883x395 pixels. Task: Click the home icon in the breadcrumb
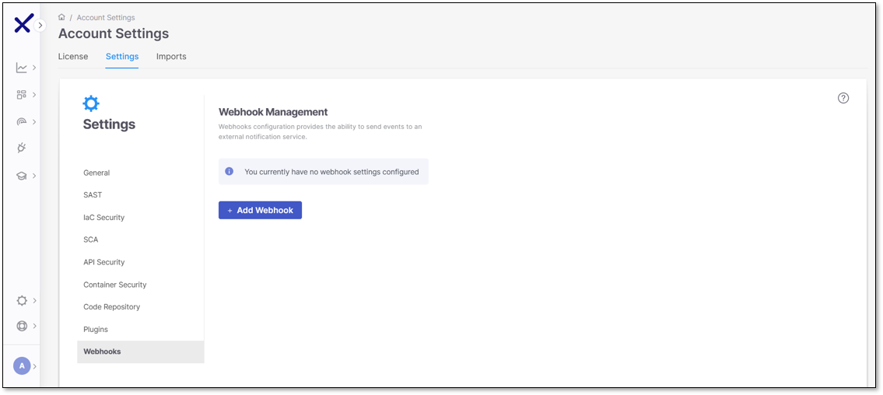click(x=62, y=17)
